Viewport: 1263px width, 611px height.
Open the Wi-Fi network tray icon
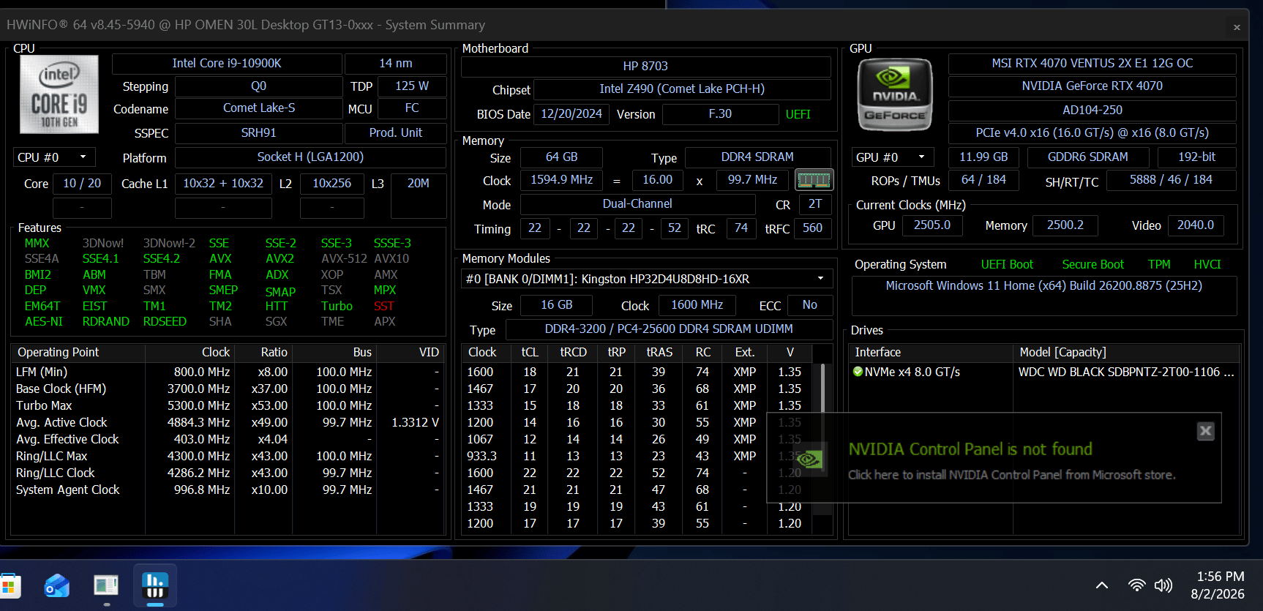pos(1136,585)
